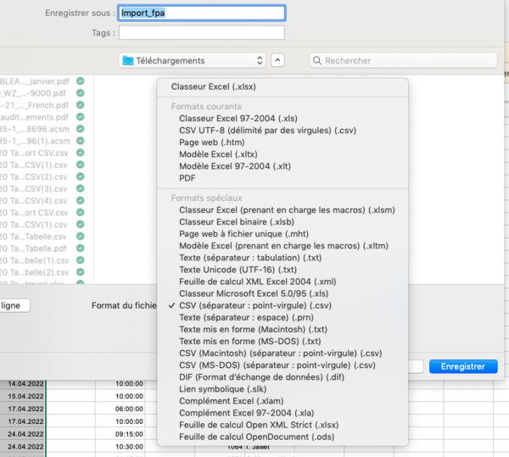Viewport: 509px width, 457px height.
Task: Click spreadsheet cell 14.04.2022
Action: pos(22,384)
